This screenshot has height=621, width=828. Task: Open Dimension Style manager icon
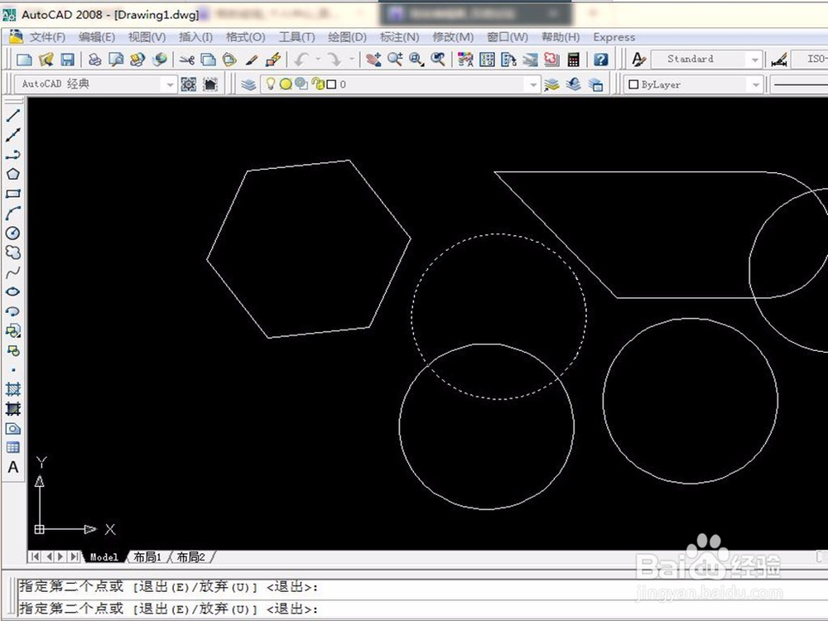click(779, 59)
